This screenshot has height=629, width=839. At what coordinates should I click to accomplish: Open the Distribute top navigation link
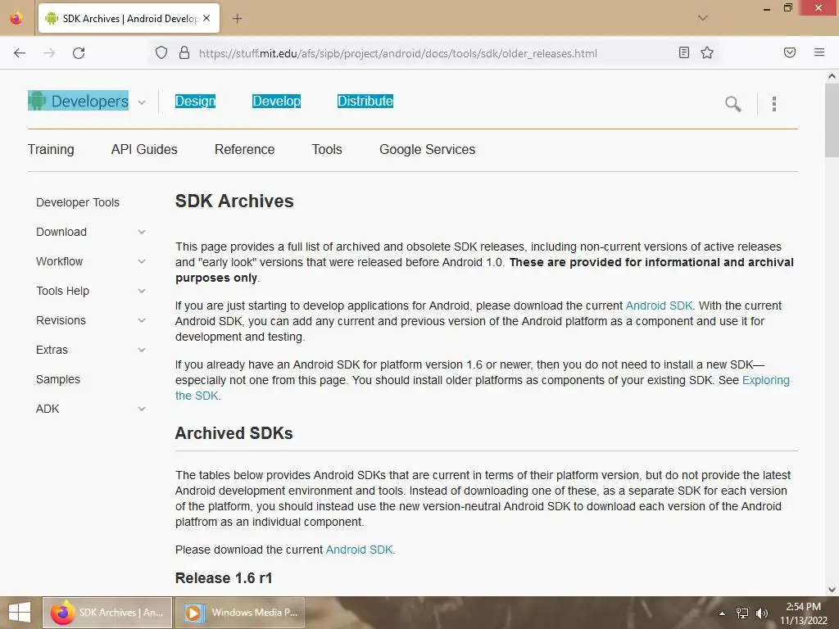coord(365,101)
